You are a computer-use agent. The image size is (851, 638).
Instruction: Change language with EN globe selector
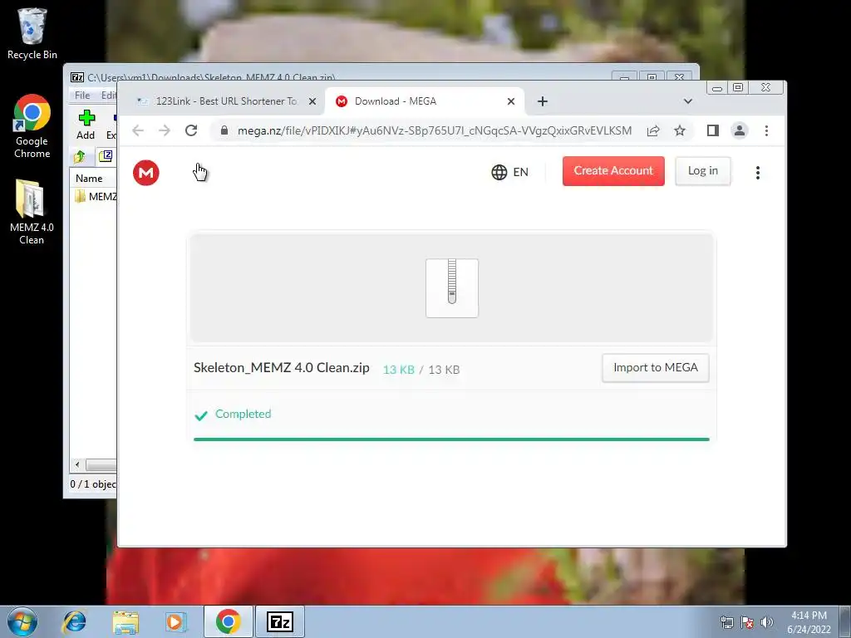pos(509,172)
